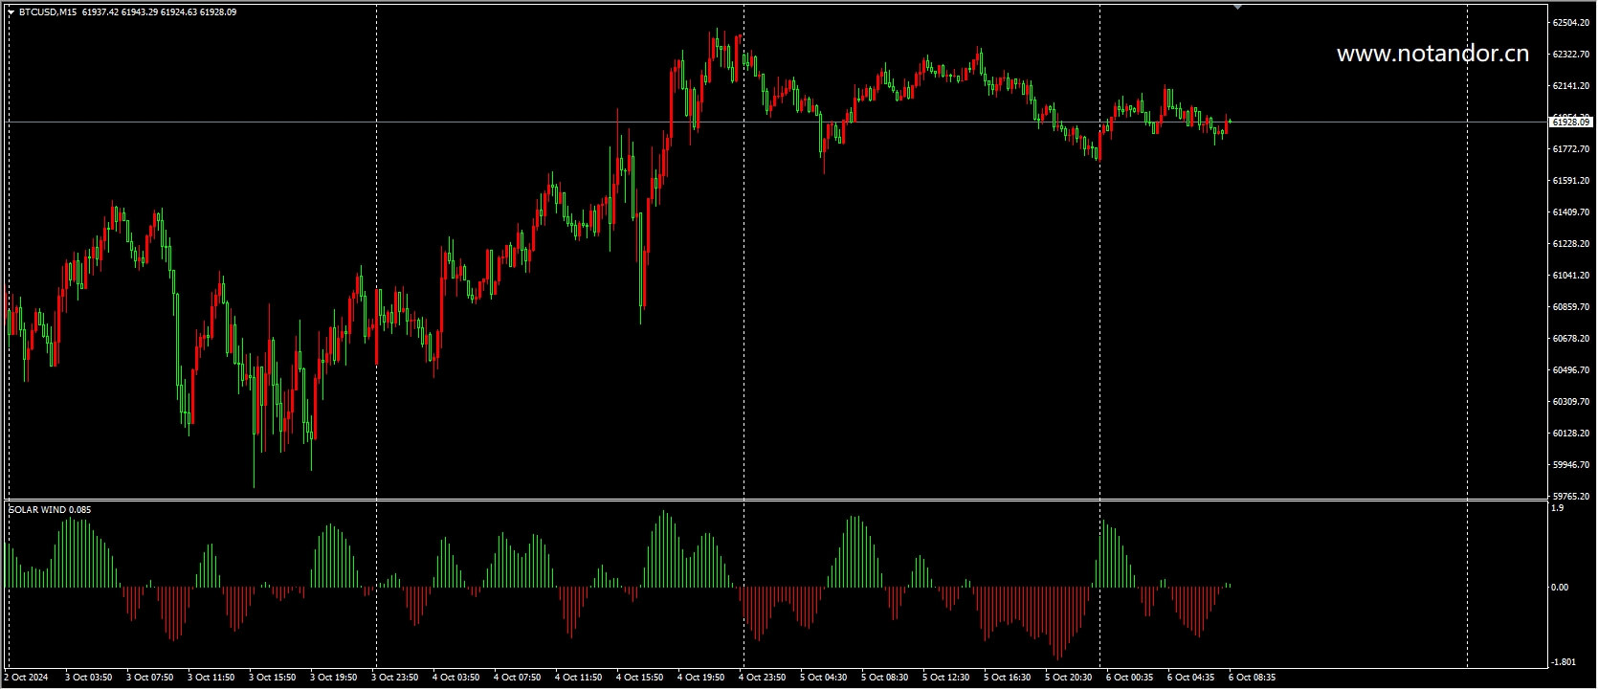
Task: Click the 61228.20 price scale label
Action: coord(1570,244)
